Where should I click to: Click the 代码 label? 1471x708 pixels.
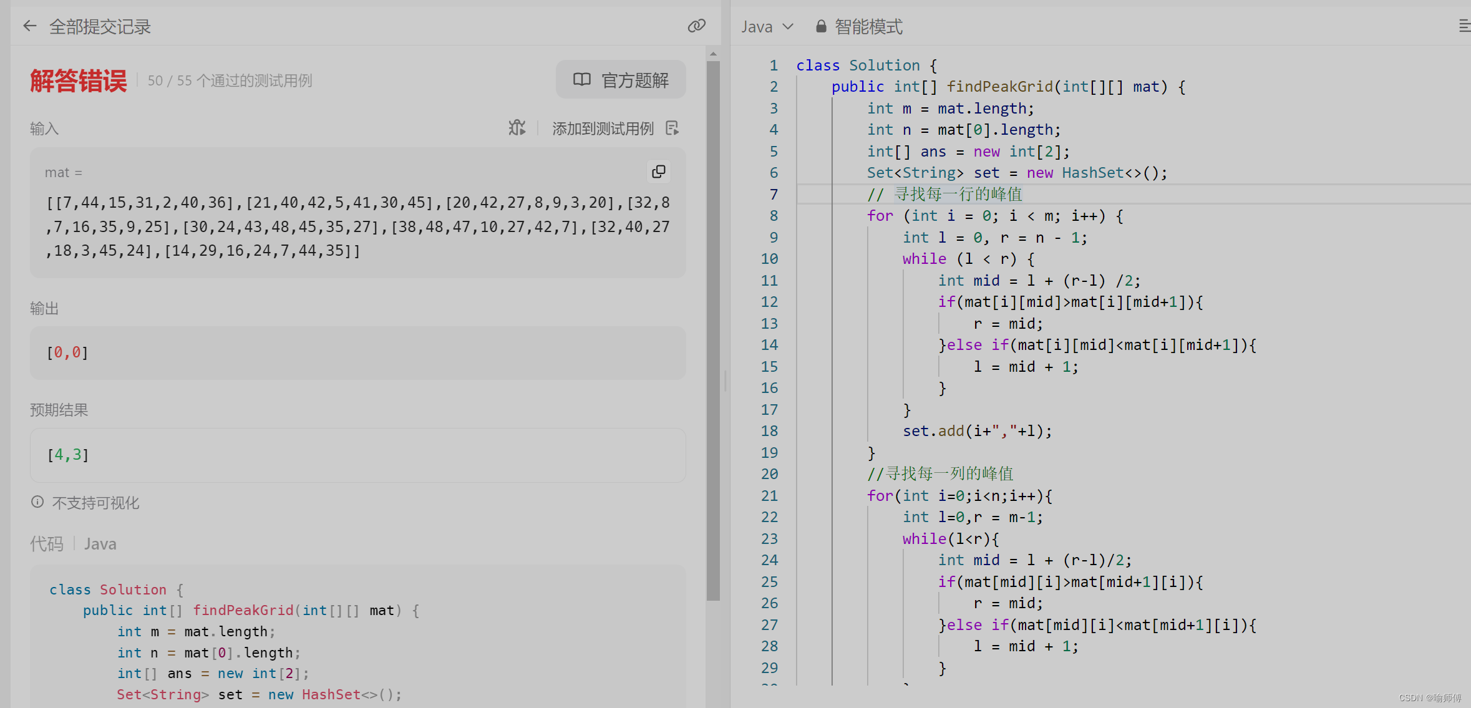[x=47, y=544]
